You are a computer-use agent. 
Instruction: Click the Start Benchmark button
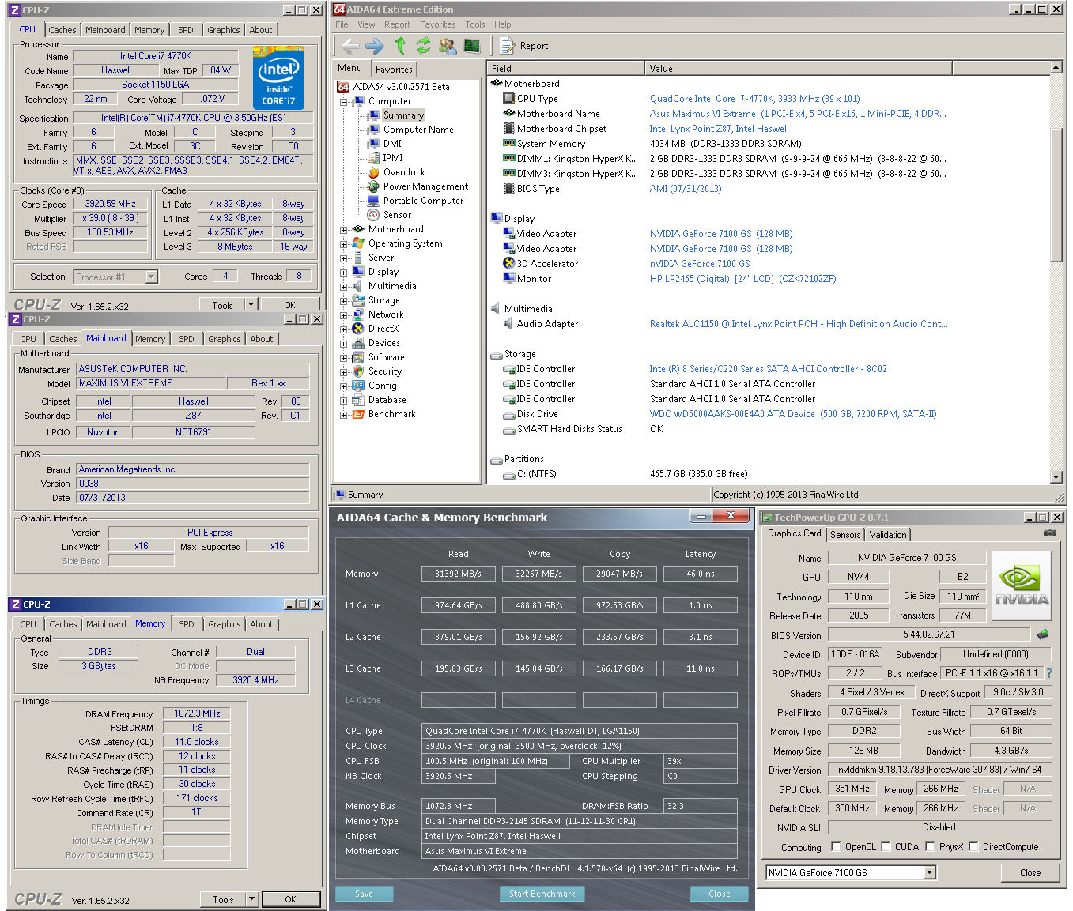(x=542, y=894)
